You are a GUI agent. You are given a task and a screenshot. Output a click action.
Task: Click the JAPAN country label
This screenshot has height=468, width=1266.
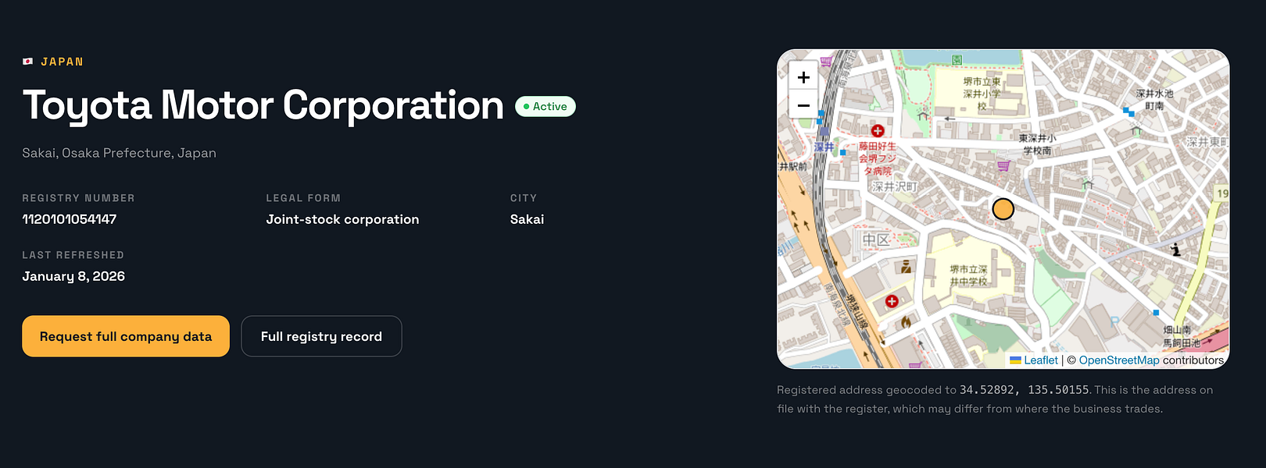click(x=63, y=62)
